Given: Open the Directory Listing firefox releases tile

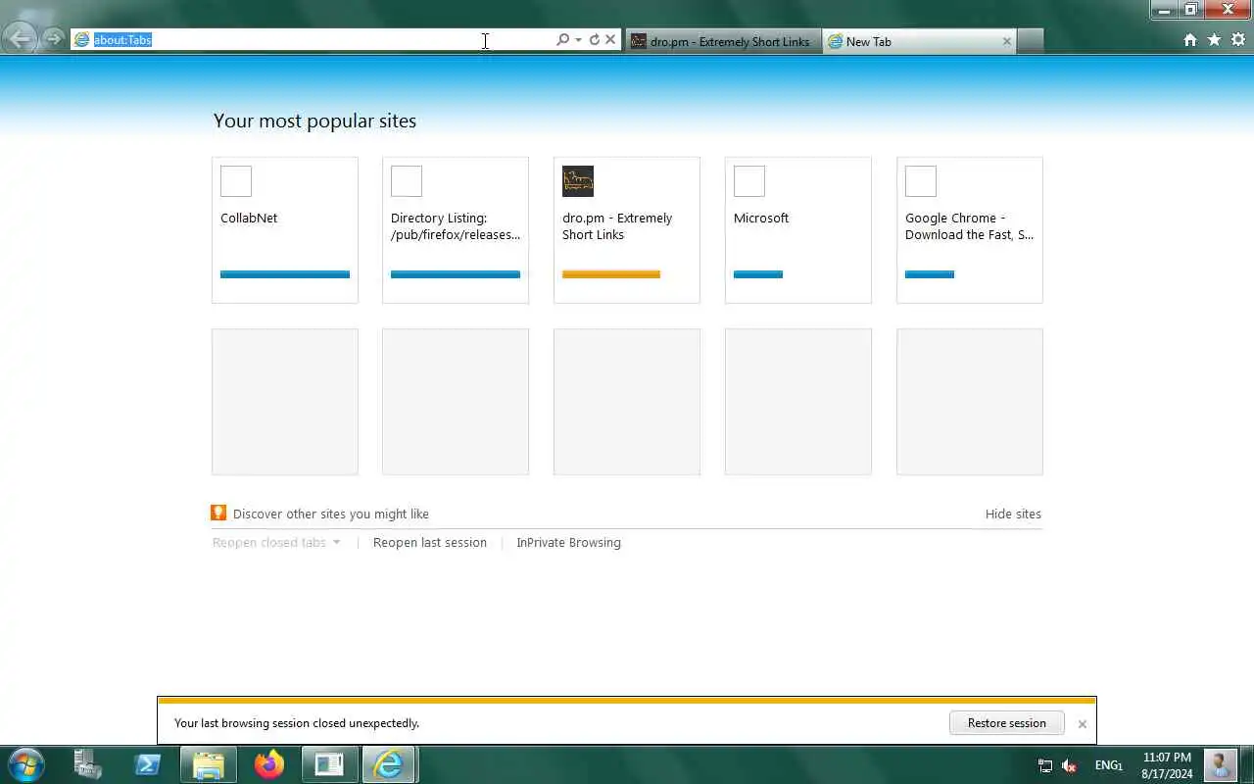Looking at the screenshot, I should point(456,230).
